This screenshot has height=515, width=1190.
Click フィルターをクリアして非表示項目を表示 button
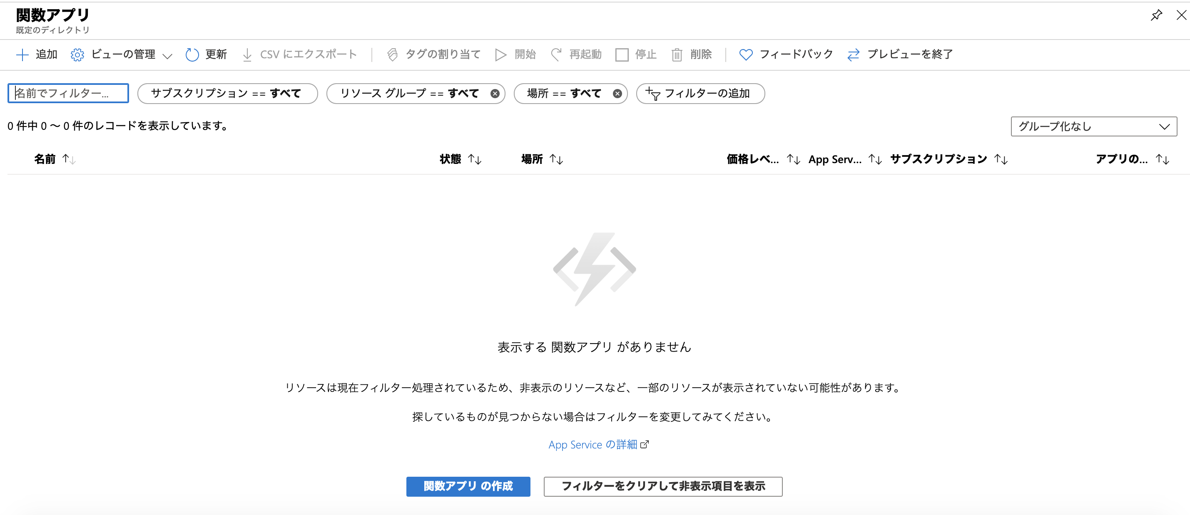(x=662, y=486)
